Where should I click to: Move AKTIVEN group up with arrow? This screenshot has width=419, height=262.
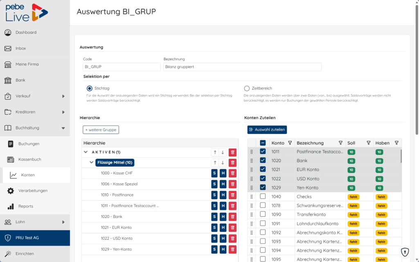click(x=215, y=152)
